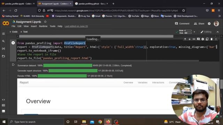
Task: Delete the cell with the trash icon
Action: click(212, 39)
